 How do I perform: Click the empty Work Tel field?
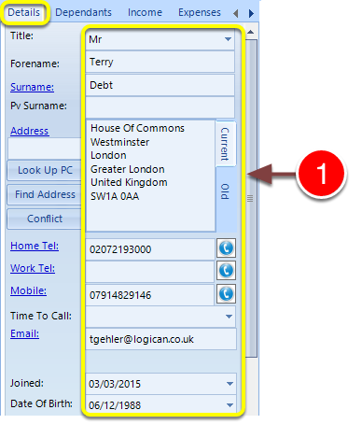tap(150, 272)
